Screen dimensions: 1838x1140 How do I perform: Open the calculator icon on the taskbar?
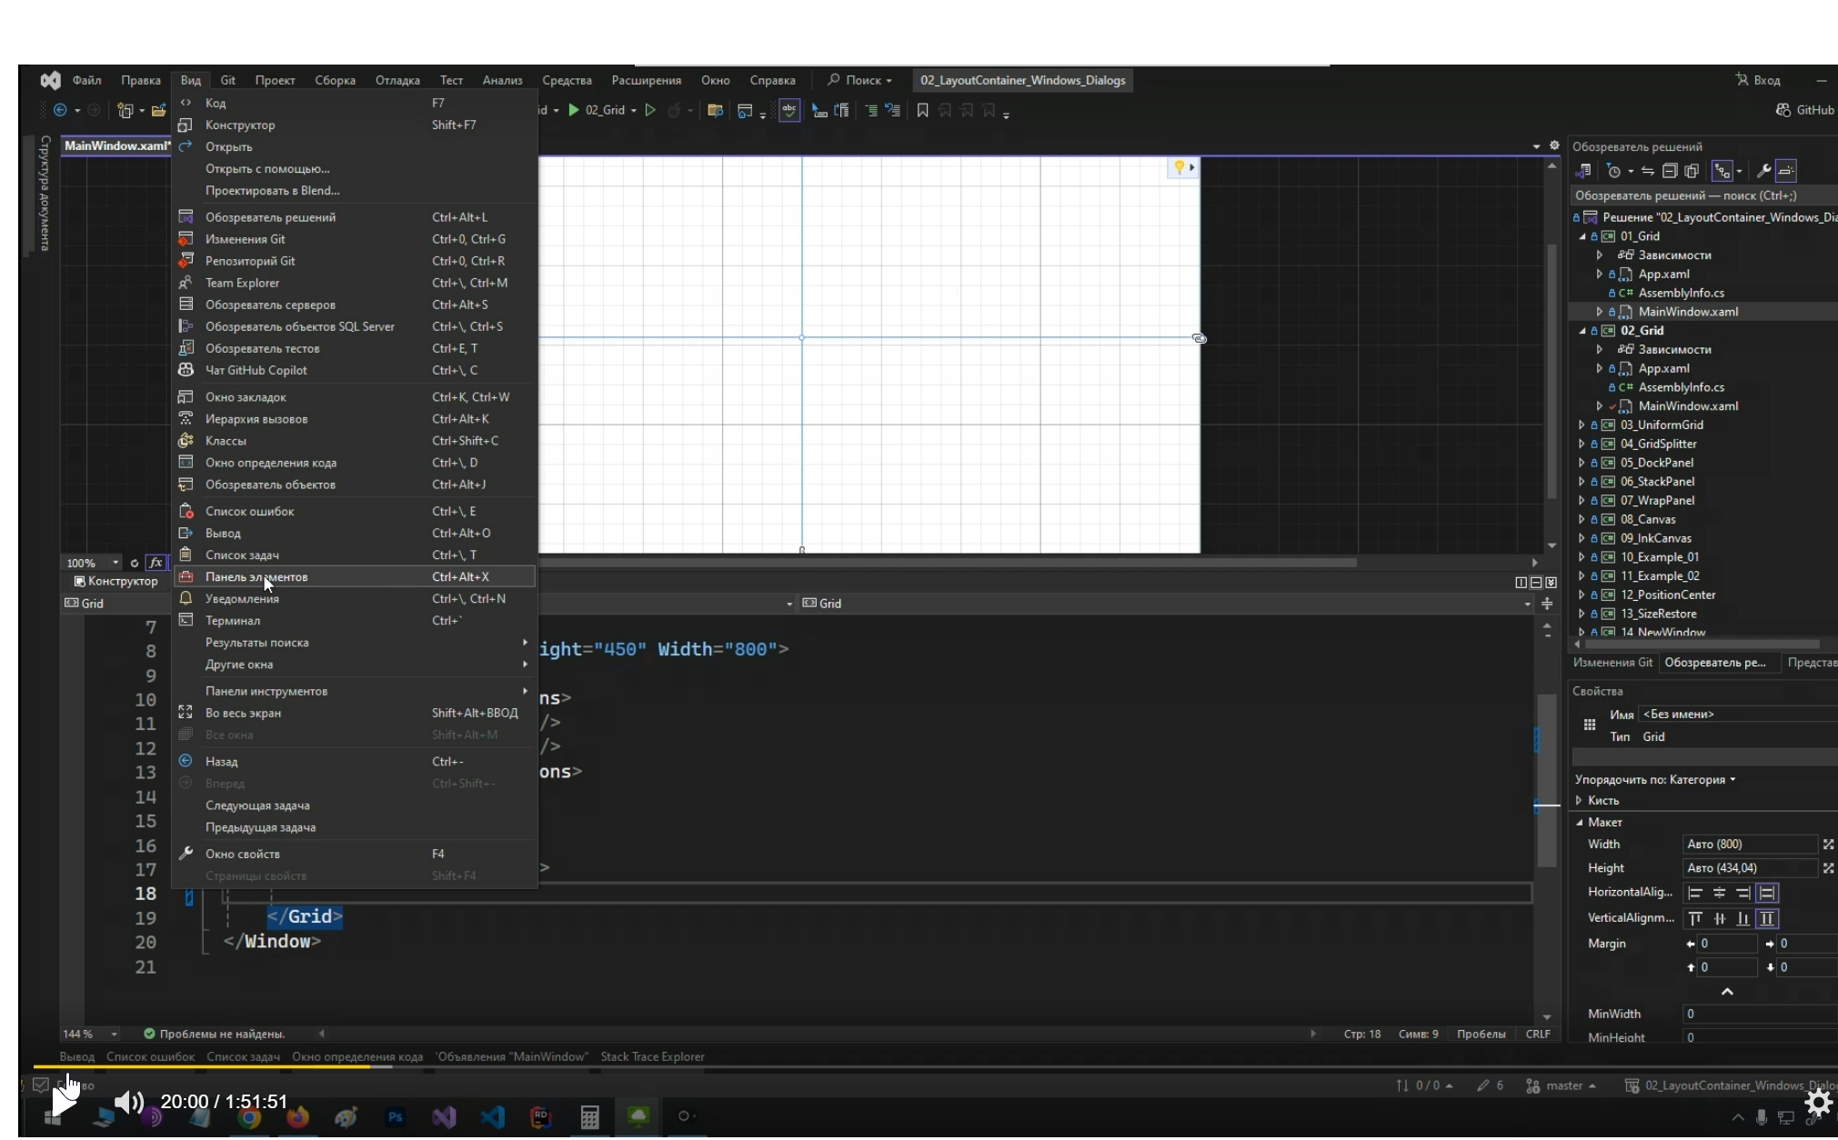pos(589,1117)
